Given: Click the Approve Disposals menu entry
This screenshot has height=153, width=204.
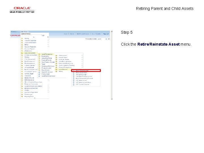Looking at the screenshot, I should click(x=81, y=75).
